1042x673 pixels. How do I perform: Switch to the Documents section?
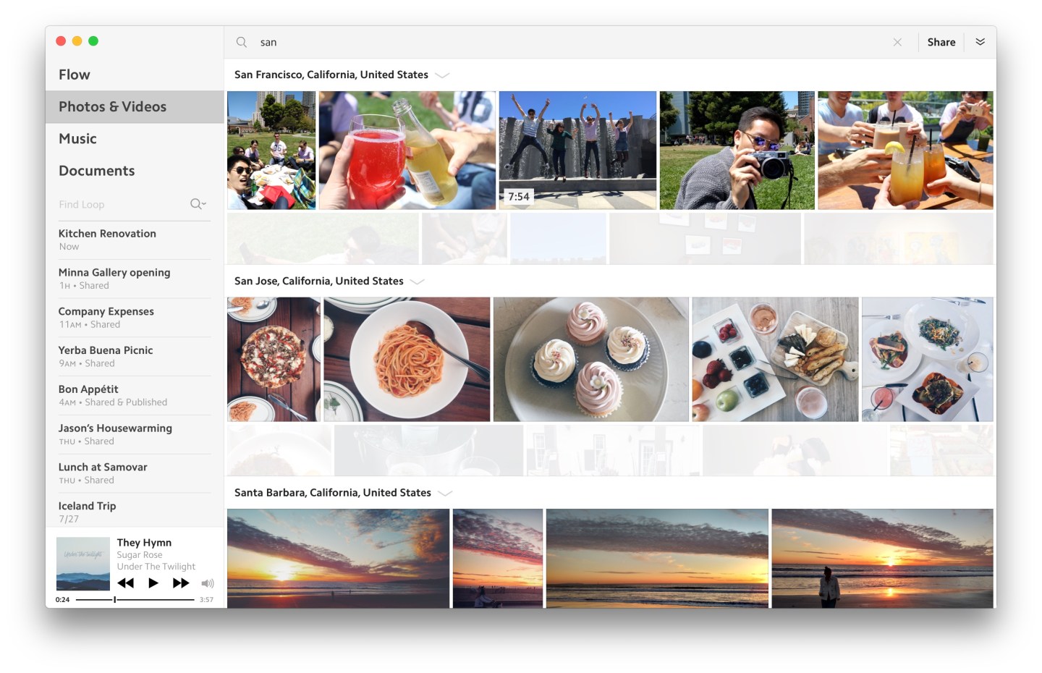coord(96,171)
